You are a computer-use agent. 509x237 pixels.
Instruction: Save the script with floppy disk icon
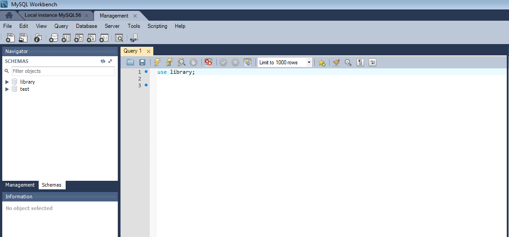[x=142, y=63]
